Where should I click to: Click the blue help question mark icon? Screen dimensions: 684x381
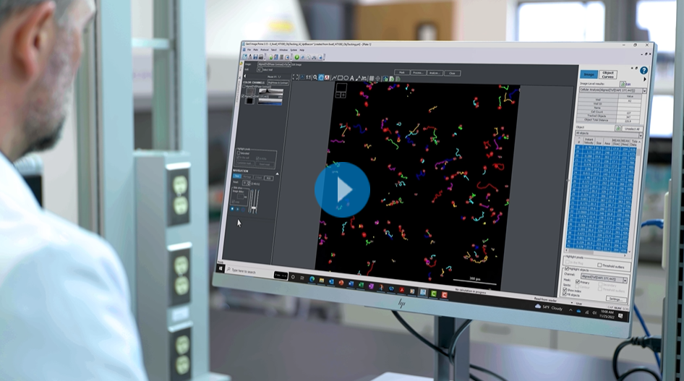pos(644,70)
